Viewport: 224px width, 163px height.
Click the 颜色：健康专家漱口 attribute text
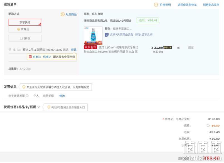(x=118, y=29)
